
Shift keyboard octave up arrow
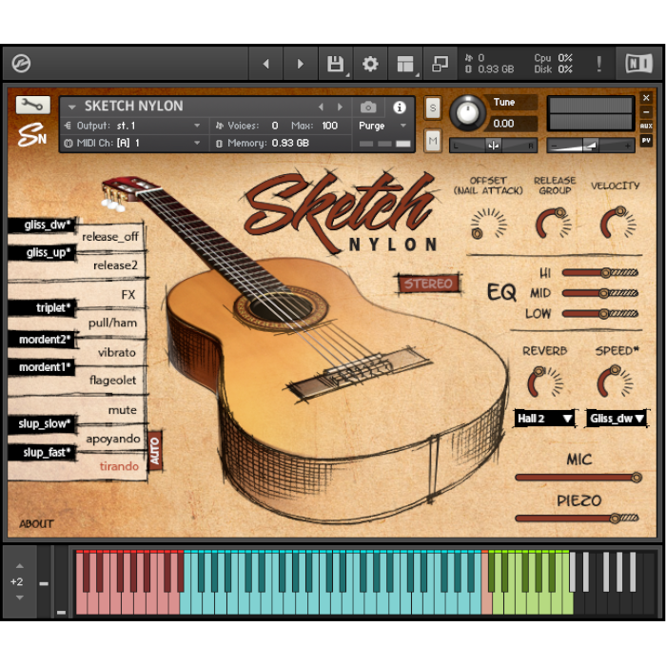point(20,566)
